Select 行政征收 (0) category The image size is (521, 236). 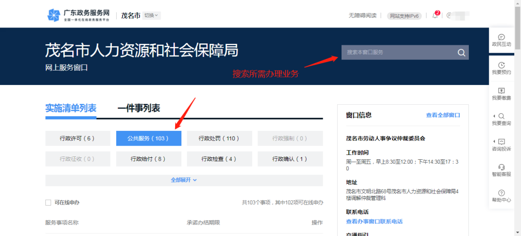pos(78,159)
